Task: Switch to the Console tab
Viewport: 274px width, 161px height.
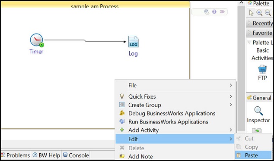Action: pyautogui.click(x=76, y=155)
